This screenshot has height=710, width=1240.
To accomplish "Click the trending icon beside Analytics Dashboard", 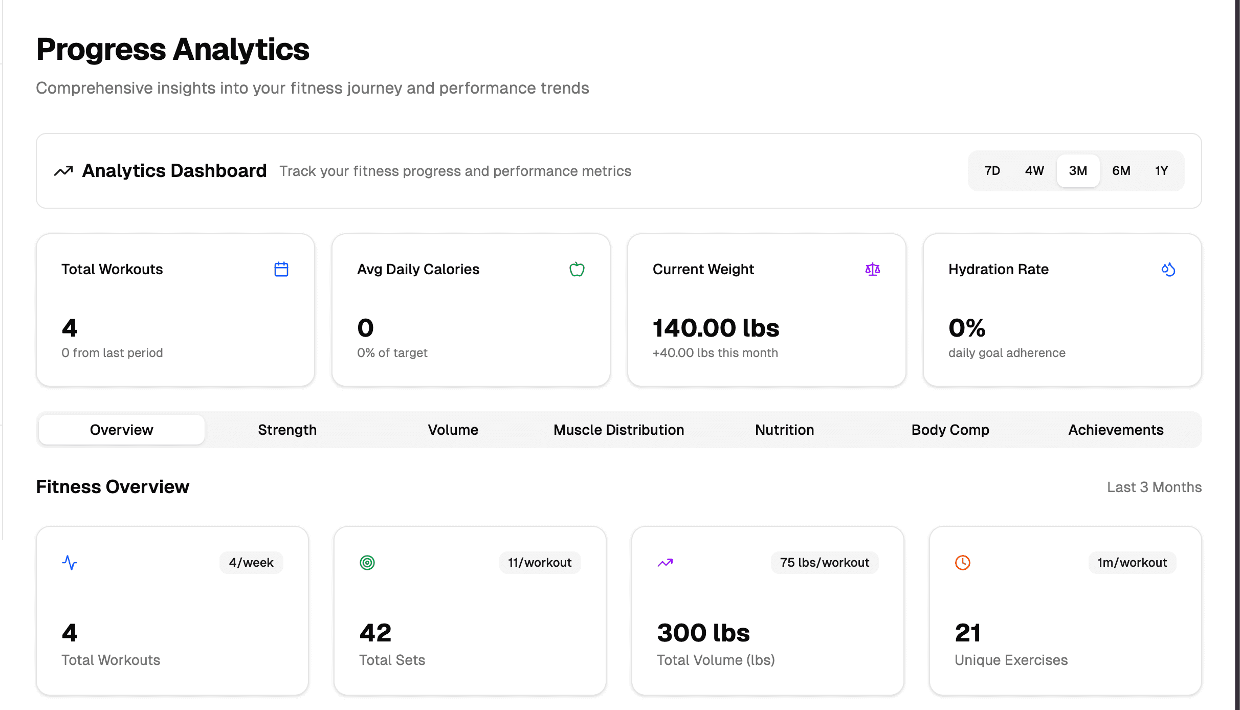I will [x=64, y=171].
